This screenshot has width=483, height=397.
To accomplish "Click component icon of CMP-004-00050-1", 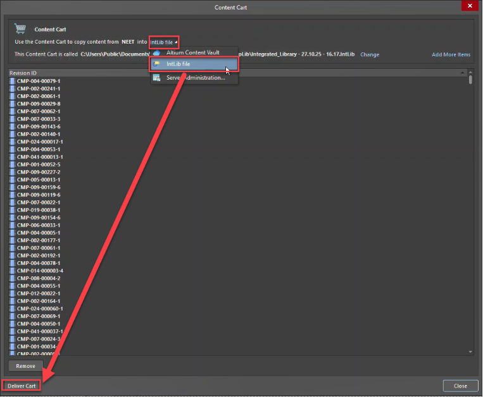I will pyautogui.click(x=12, y=324).
